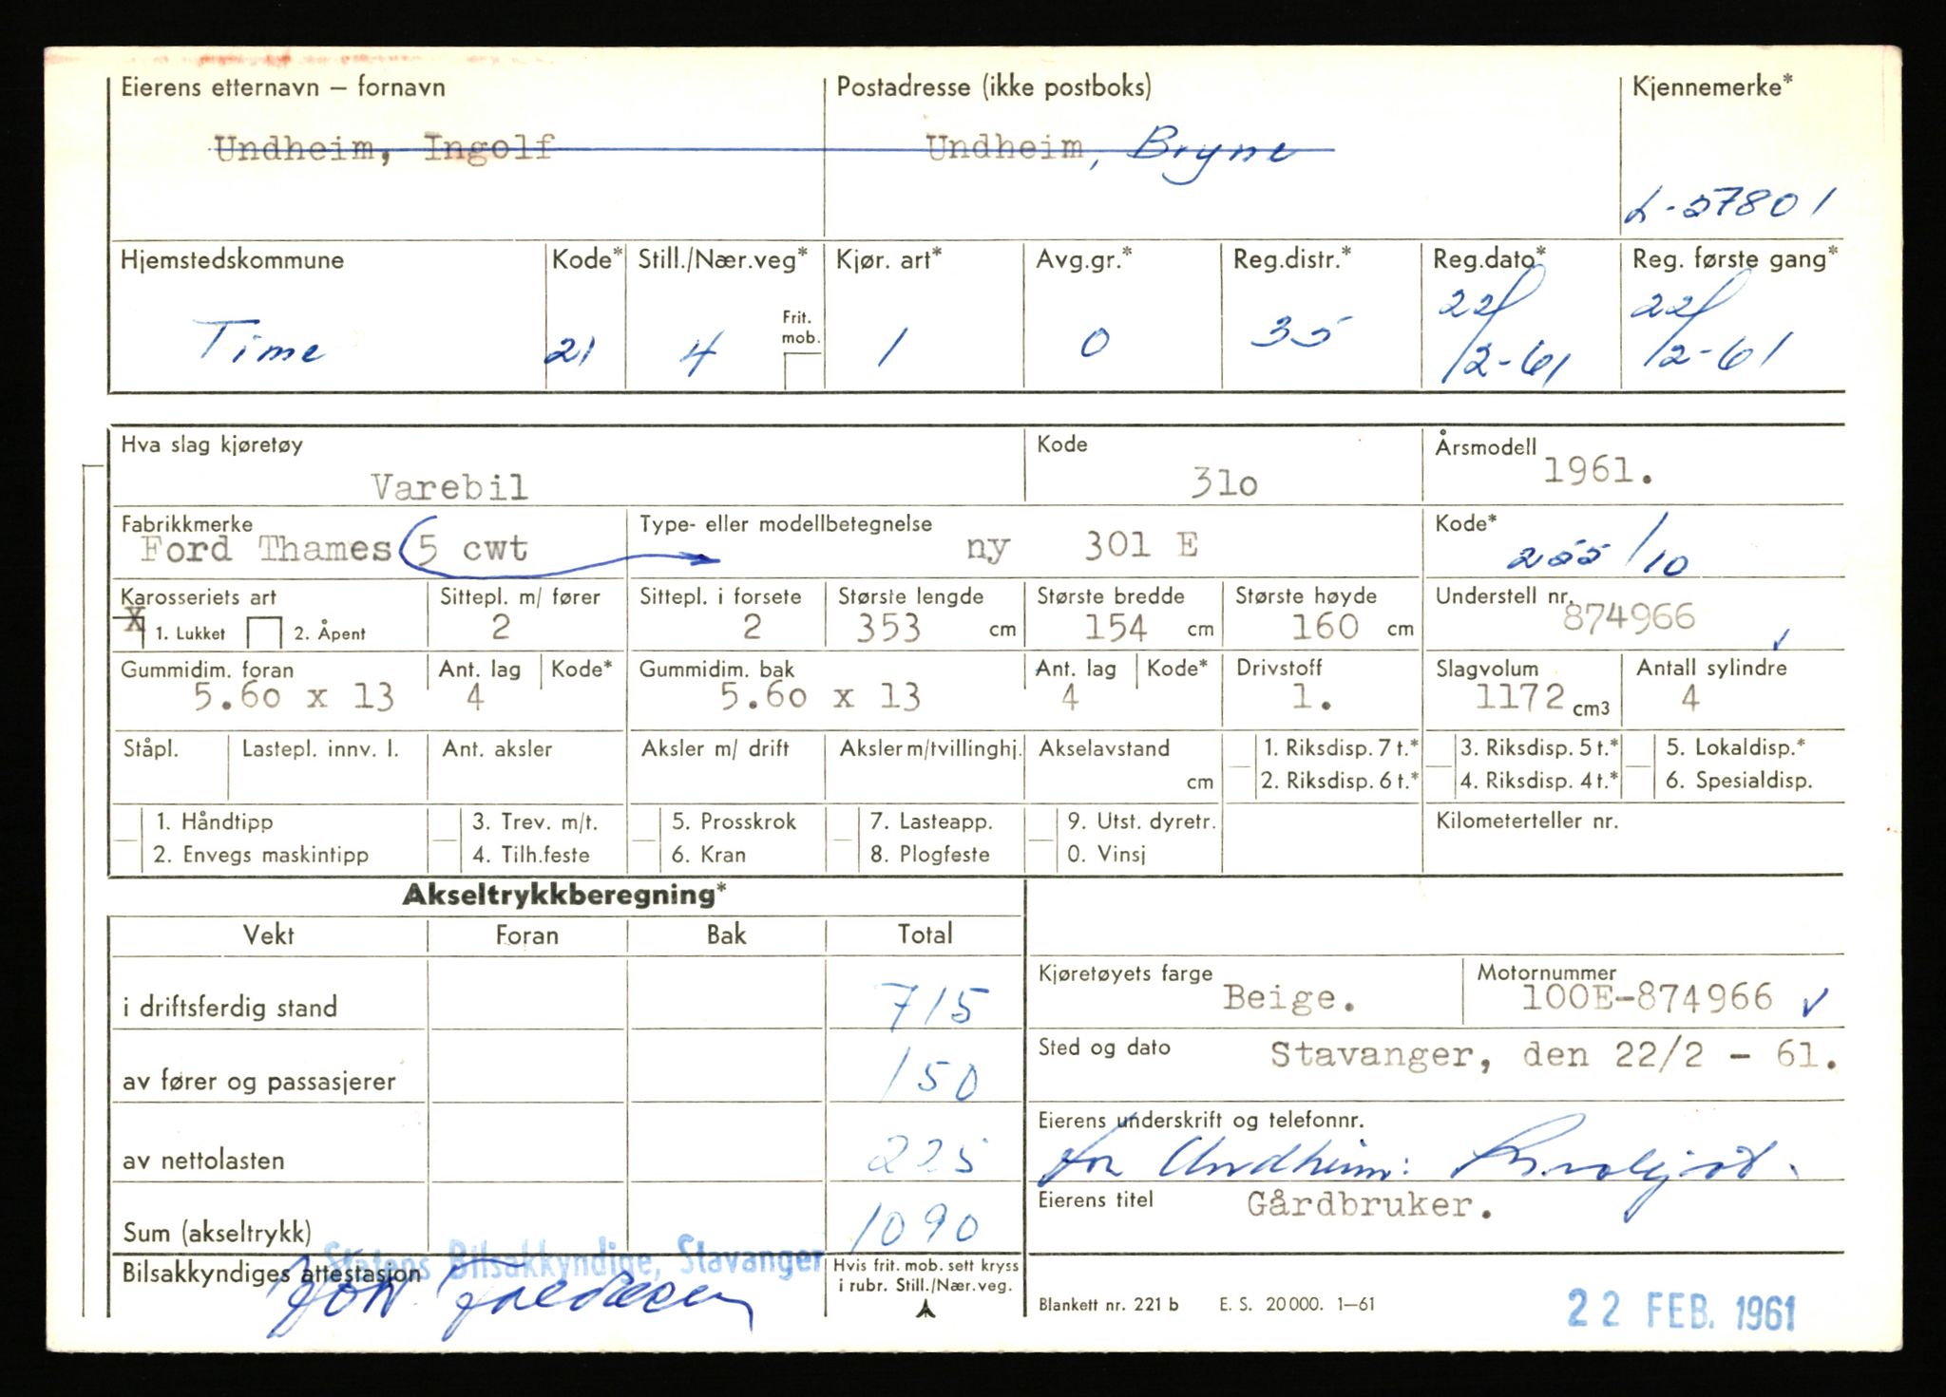
Task: Select the 'Blankett nr. 221 b' footer text
Action: (1108, 1304)
